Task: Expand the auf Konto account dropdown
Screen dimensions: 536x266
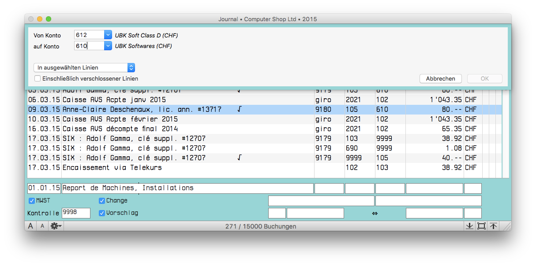Action: click(x=108, y=46)
